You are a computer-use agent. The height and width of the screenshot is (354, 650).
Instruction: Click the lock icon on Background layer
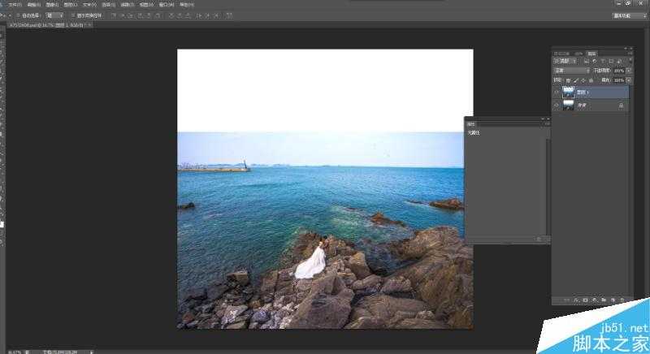click(622, 106)
